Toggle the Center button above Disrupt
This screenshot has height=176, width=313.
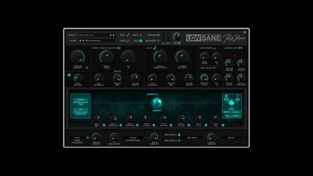coord(157,94)
